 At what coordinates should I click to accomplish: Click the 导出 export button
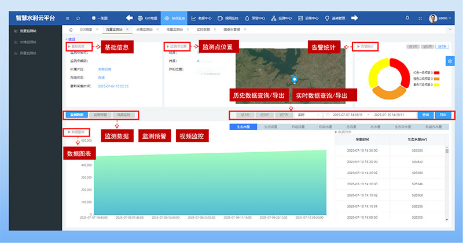(x=442, y=115)
